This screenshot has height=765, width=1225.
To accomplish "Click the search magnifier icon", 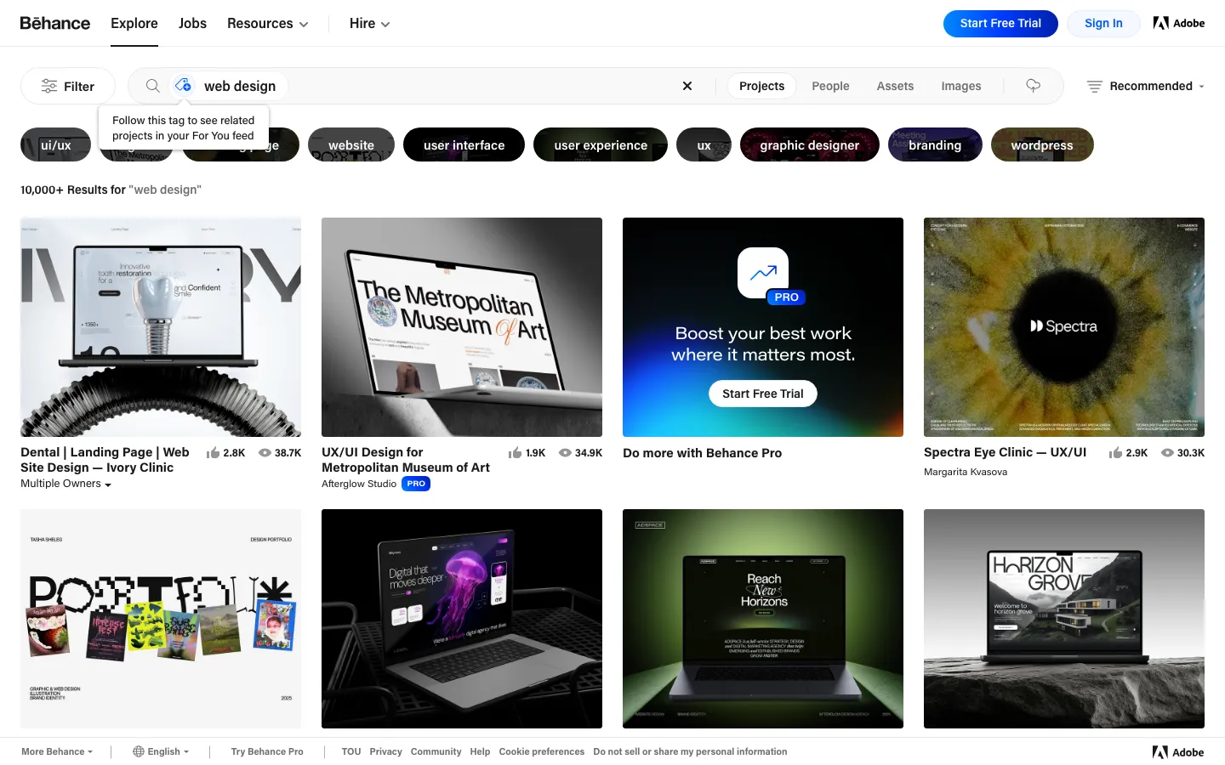I will click(152, 86).
